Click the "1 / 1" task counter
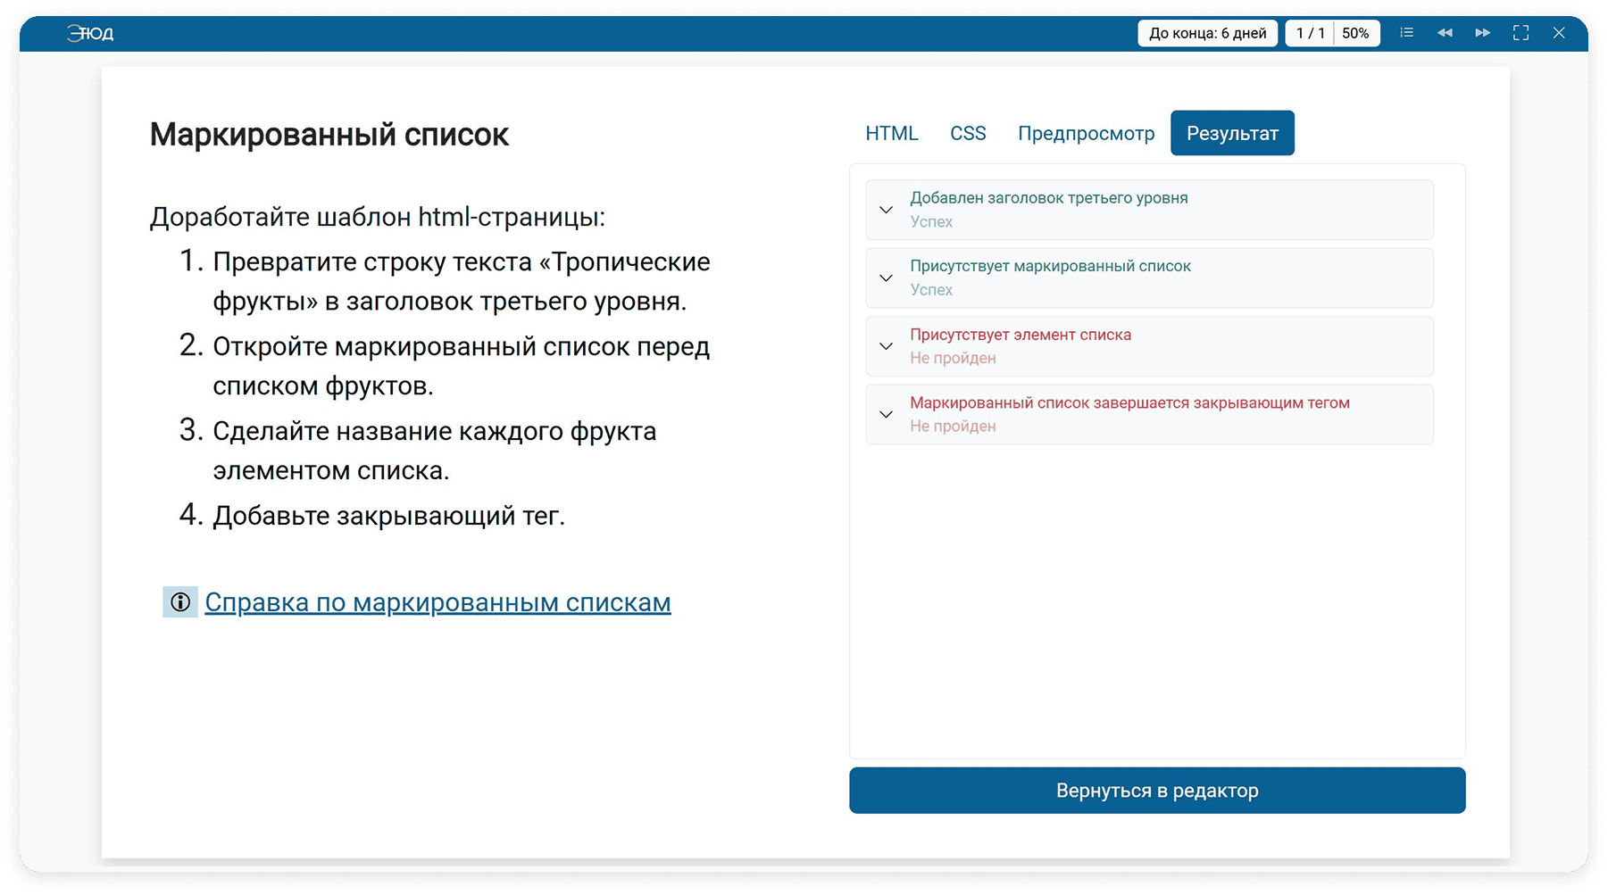The height and width of the screenshot is (895, 1608). [1310, 33]
